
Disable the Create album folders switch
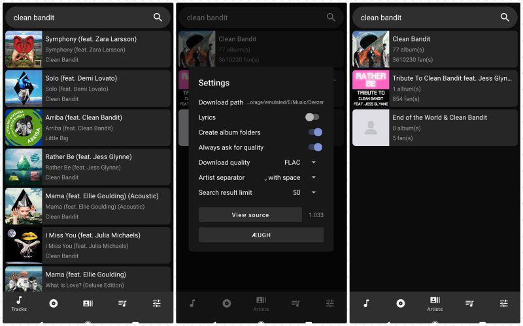[315, 132]
